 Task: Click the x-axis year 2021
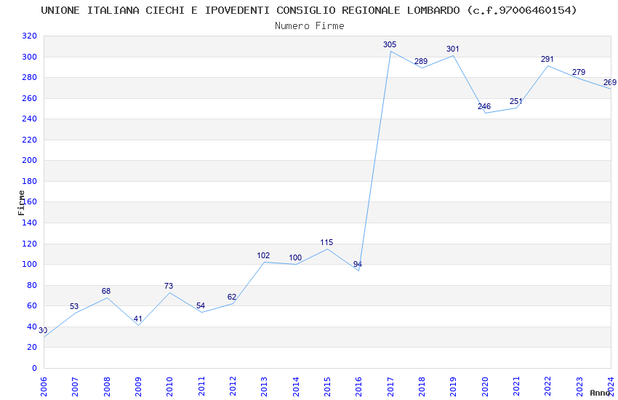[x=516, y=387]
